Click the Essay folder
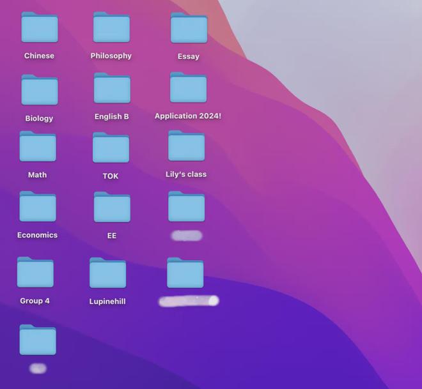Image resolution: width=422 pixels, height=389 pixels. click(189, 27)
